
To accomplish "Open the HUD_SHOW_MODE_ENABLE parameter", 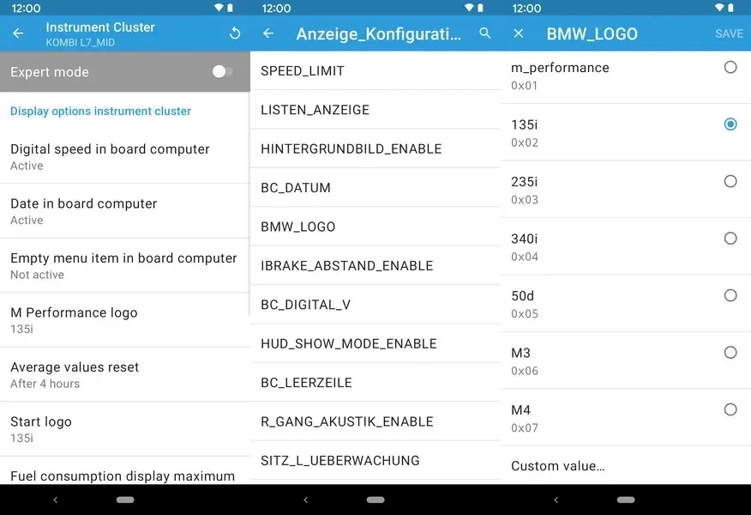I will pyautogui.click(x=375, y=343).
